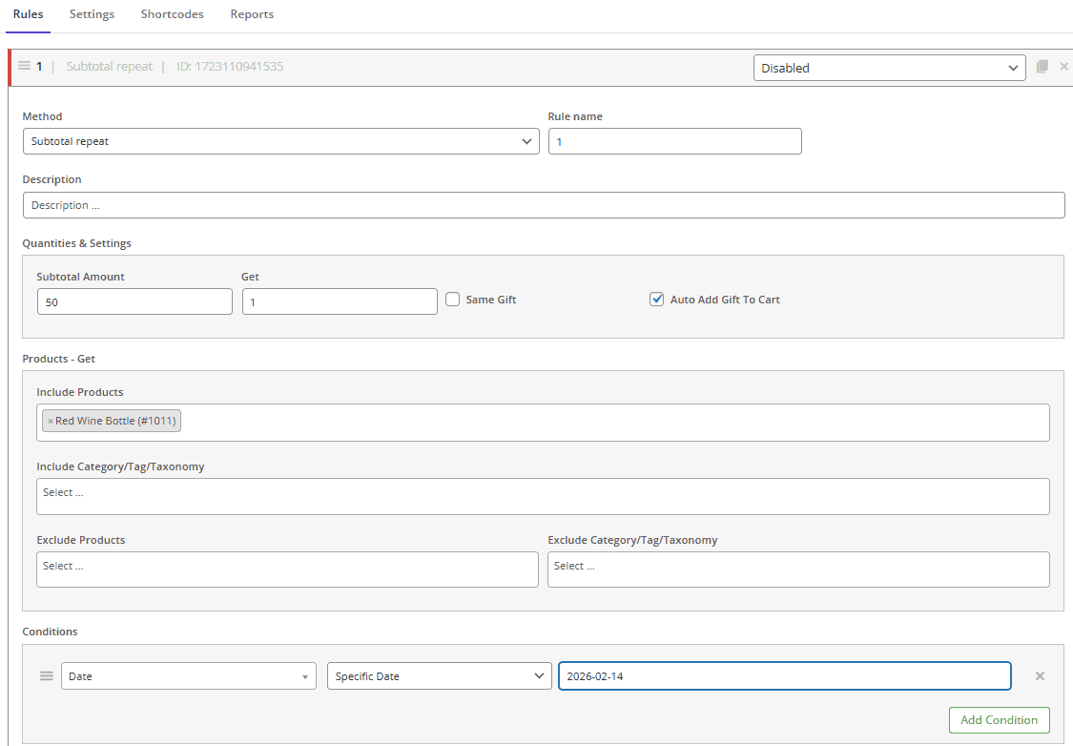The image size is (1073, 746).
Task: Remove Red Wine Bottle from included products
Action: click(51, 422)
